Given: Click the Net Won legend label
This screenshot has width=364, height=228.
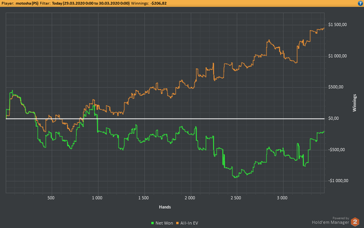Looking at the screenshot, I should pyautogui.click(x=164, y=223).
